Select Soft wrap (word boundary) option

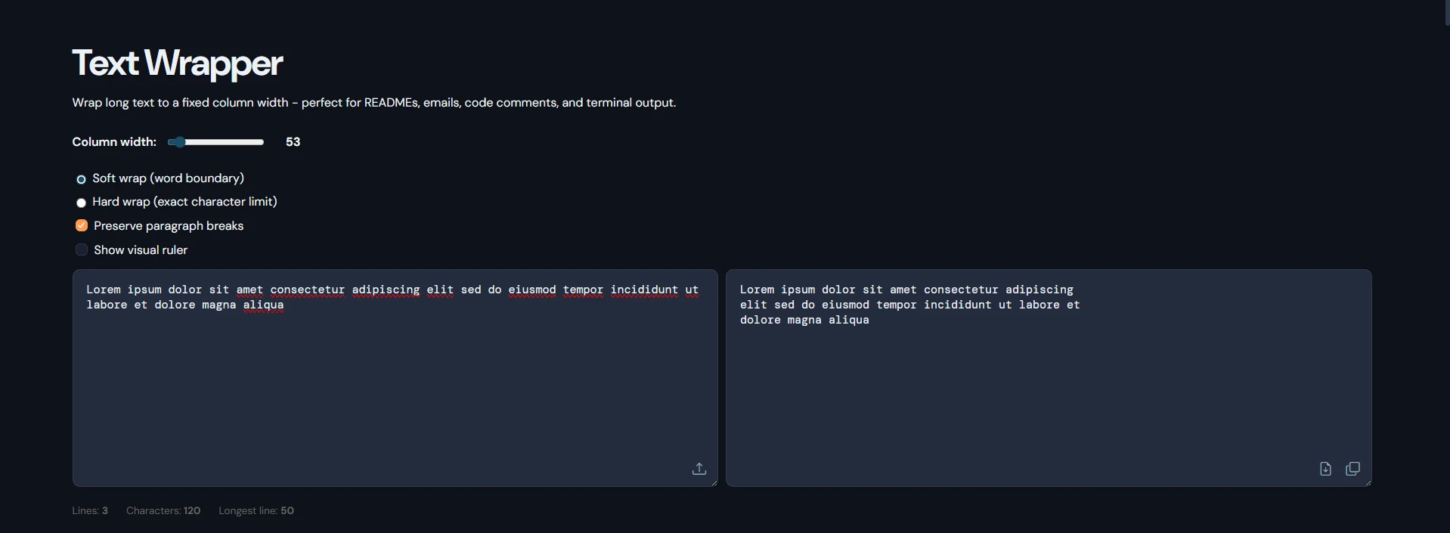(x=81, y=179)
